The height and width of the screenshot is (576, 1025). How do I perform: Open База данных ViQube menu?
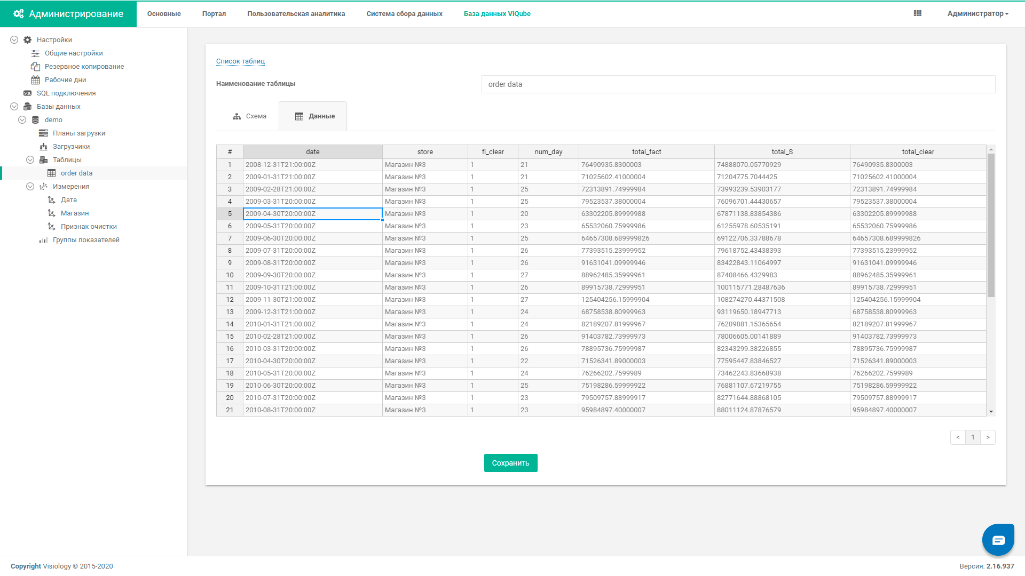(x=497, y=14)
